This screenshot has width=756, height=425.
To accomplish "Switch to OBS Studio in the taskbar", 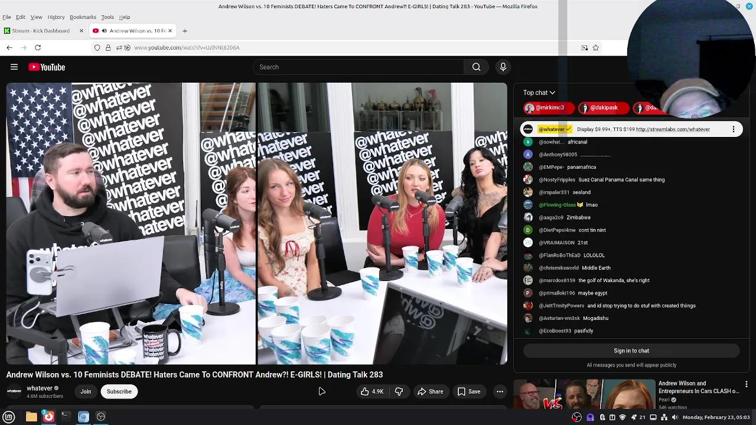I will (x=101, y=417).
